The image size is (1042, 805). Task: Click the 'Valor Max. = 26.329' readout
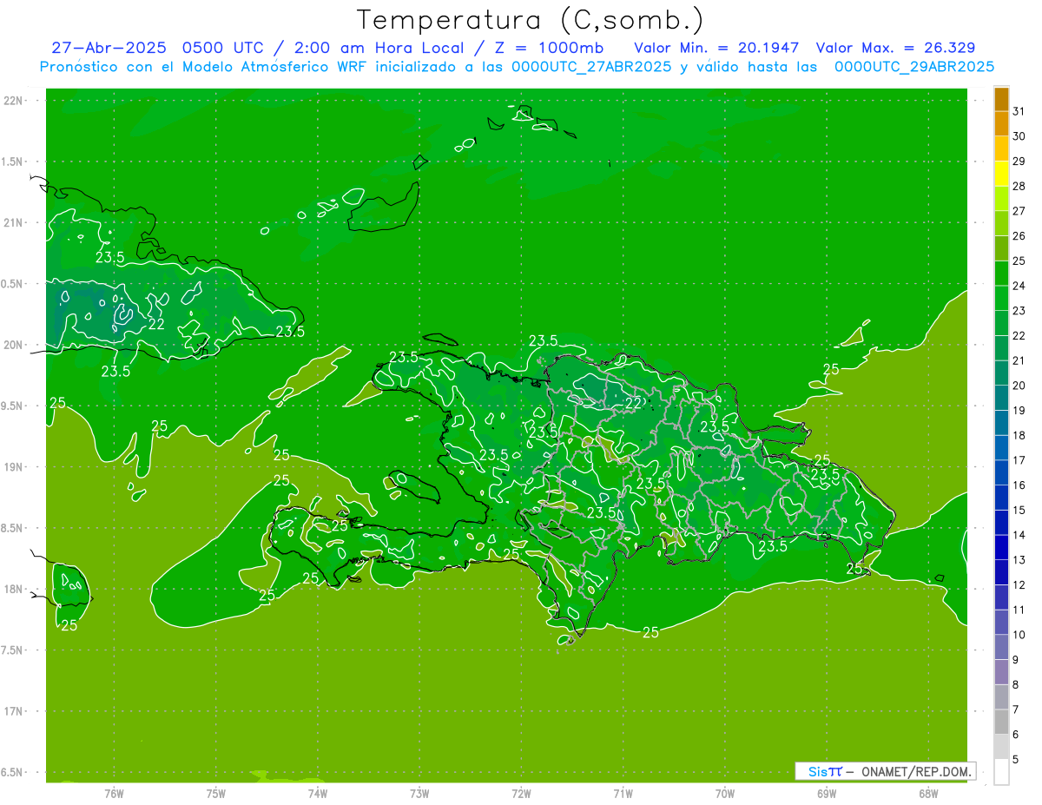click(x=895, y=48)
